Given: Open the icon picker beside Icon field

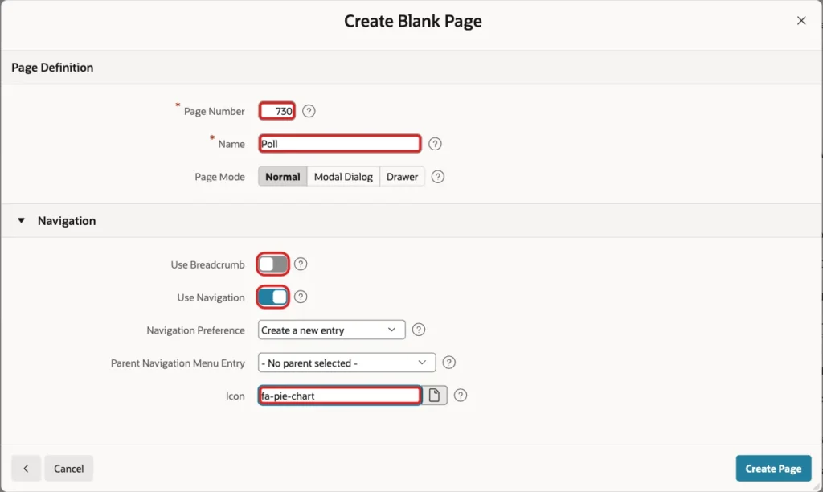Looking at the screenshot, I should click(x=434, y=396).
